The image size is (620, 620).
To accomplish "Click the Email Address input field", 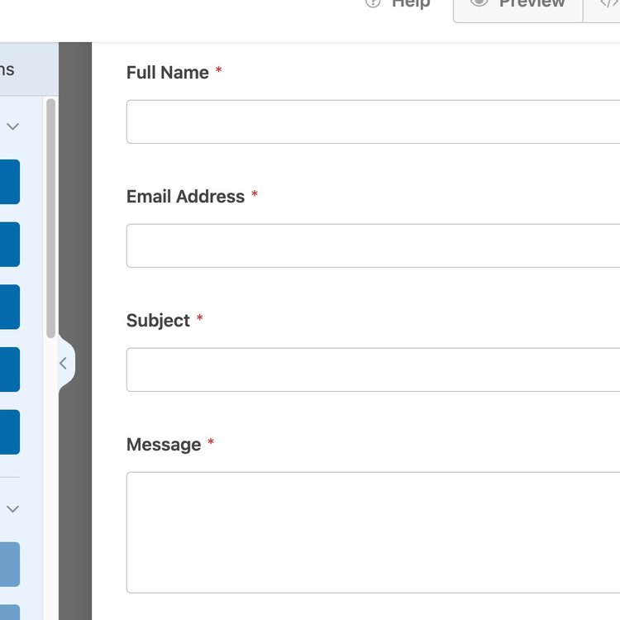I will tap(374, 246).
